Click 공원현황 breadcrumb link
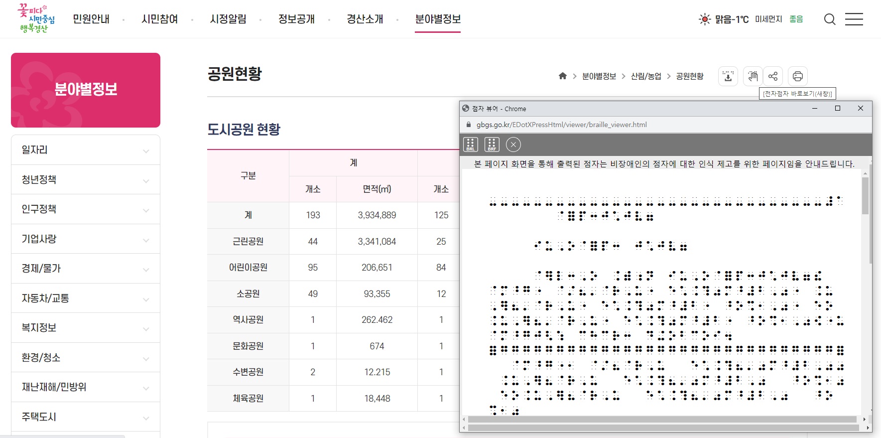This screenshot has height=438, width=881. 690,76
